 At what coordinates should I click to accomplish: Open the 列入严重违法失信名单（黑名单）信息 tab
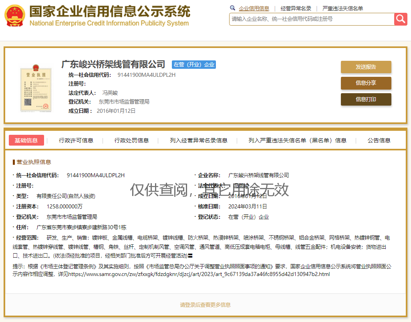[x=297, y=140]
